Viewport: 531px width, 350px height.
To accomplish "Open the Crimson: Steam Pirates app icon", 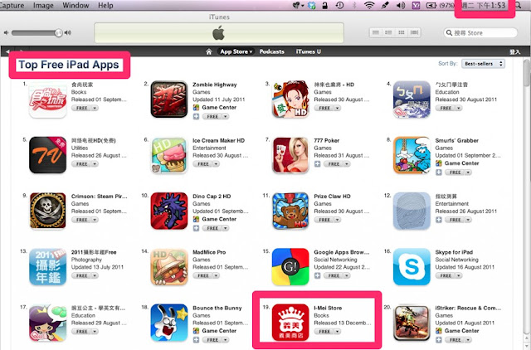I will pyautogui.click(x=48, y=211).
